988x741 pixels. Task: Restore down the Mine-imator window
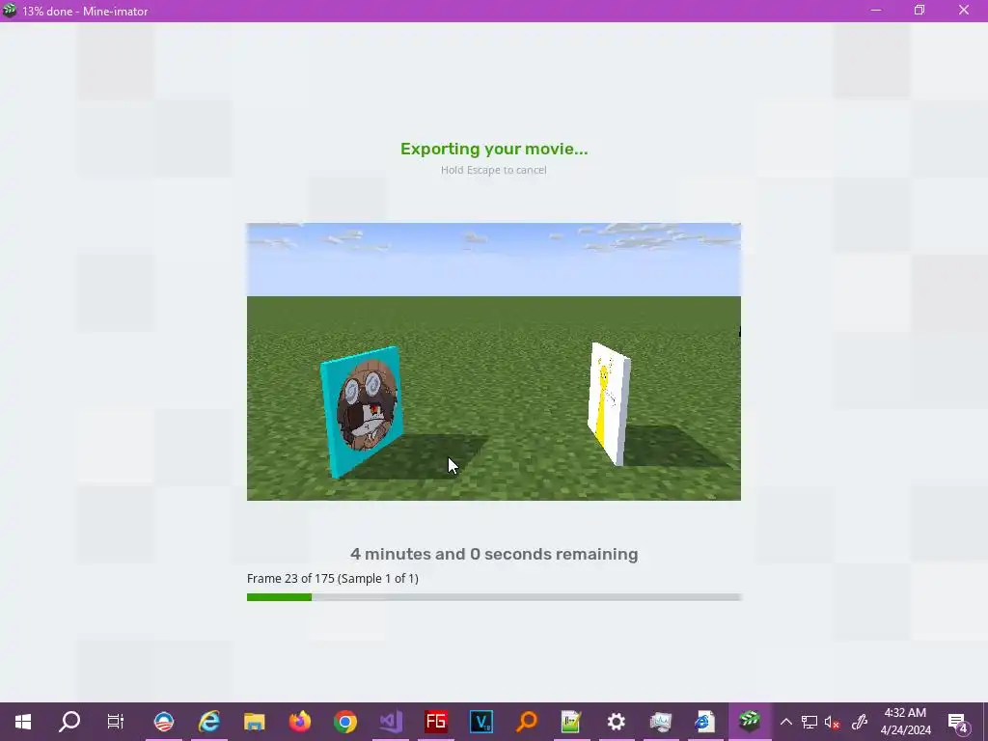[x=919, y=10]
